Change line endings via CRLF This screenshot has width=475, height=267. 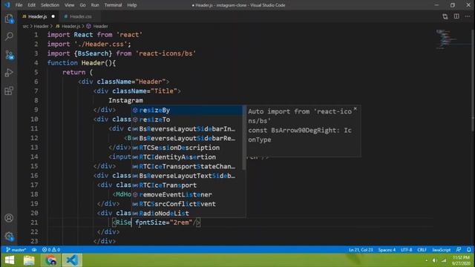click(x=422, y=250)
